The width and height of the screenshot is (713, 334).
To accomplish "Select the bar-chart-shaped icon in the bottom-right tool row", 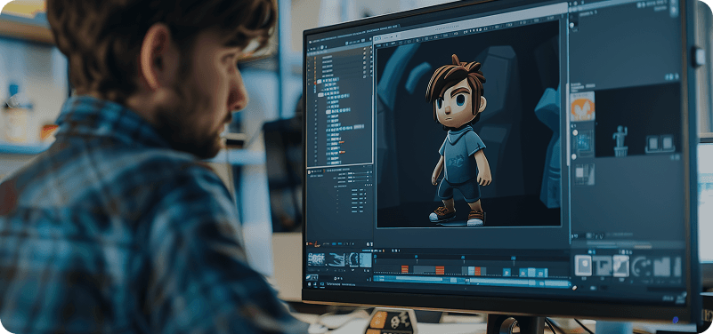I will tap(662, 266).
